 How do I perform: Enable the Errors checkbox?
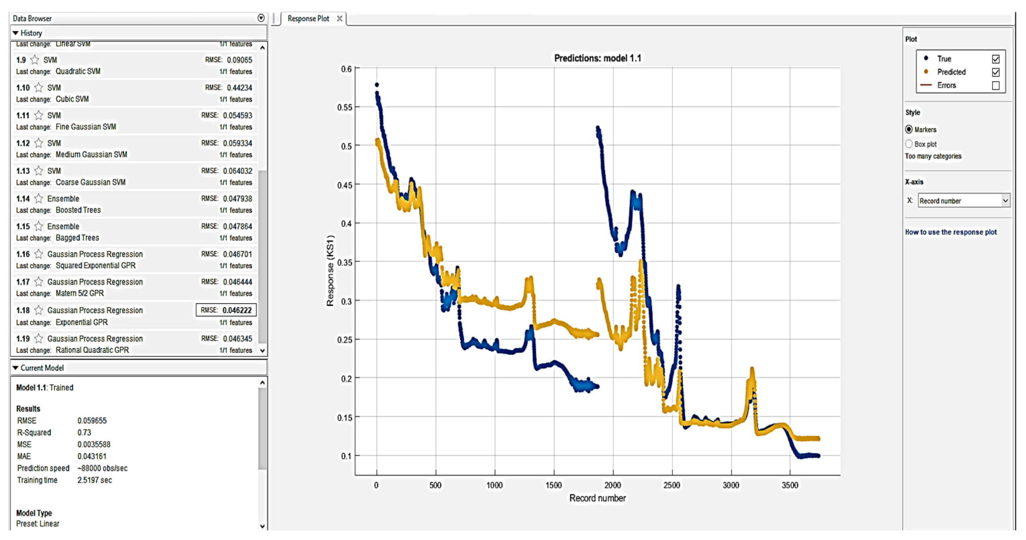click(x=995, y=85)
